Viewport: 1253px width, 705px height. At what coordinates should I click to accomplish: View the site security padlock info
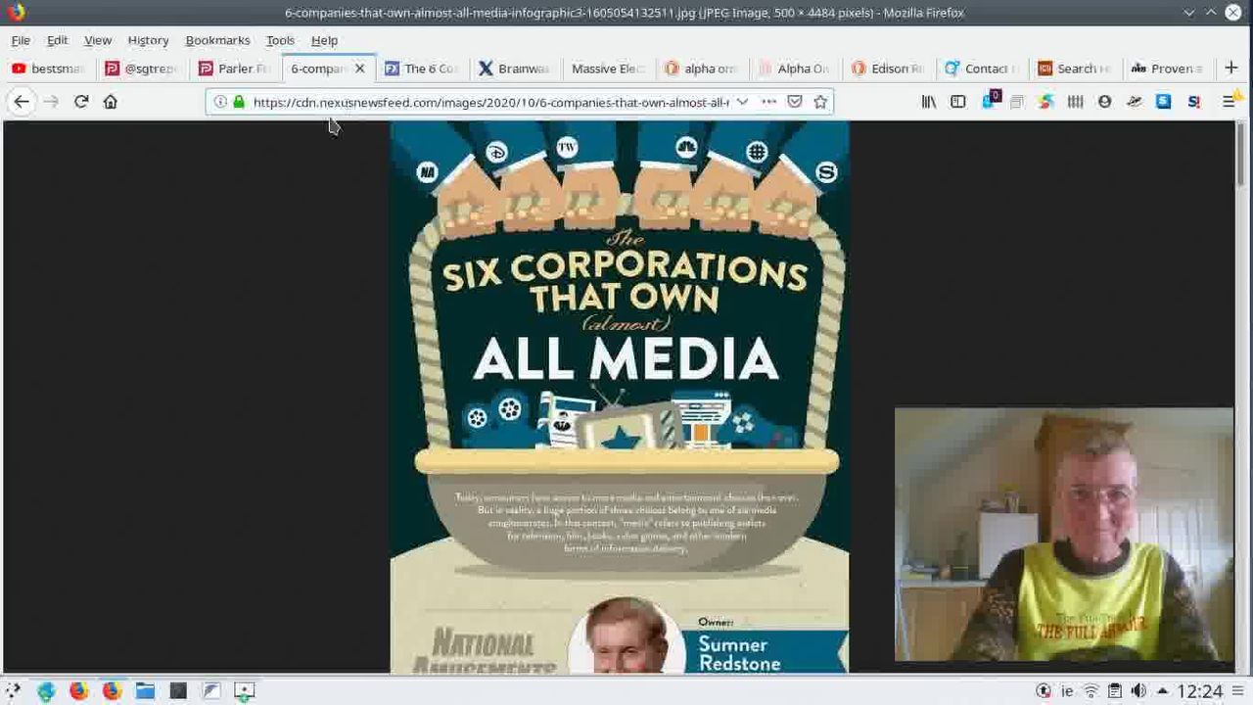239,102
